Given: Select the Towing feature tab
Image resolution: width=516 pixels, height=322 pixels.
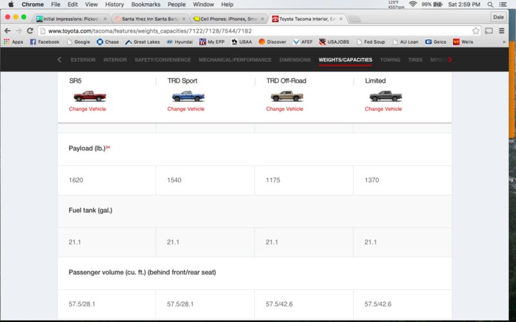Looking at the screenshot, I should click(x=390, y=60).
